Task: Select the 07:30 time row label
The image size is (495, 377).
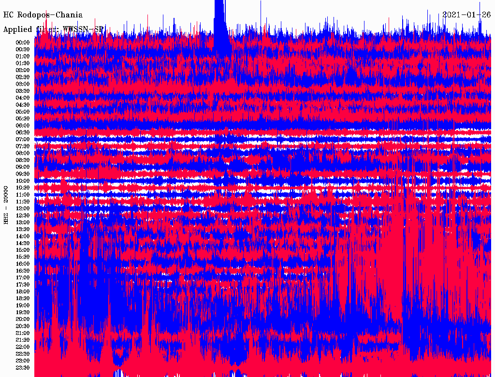Action: (x=23, y=146)
